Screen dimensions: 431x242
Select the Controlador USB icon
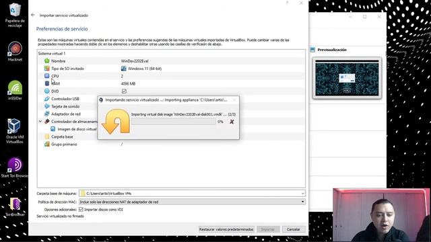click(47, 99)
